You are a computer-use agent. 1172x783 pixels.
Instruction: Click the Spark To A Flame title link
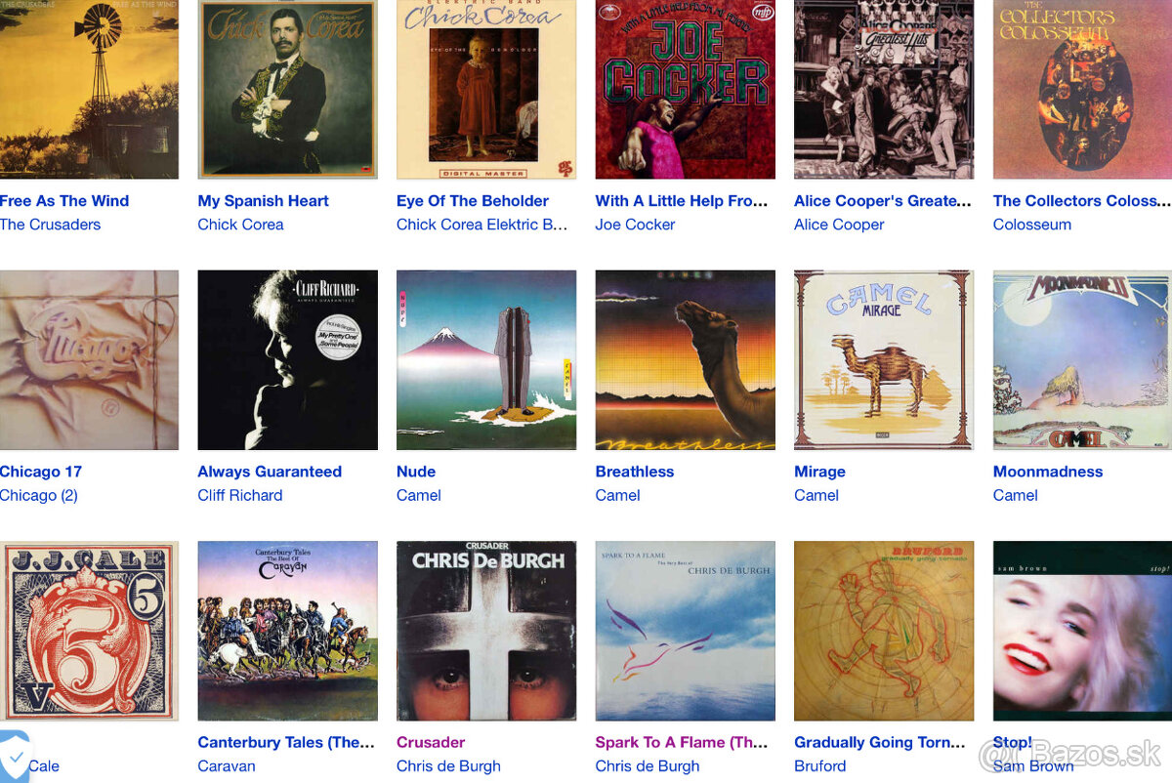pos(682,742)
